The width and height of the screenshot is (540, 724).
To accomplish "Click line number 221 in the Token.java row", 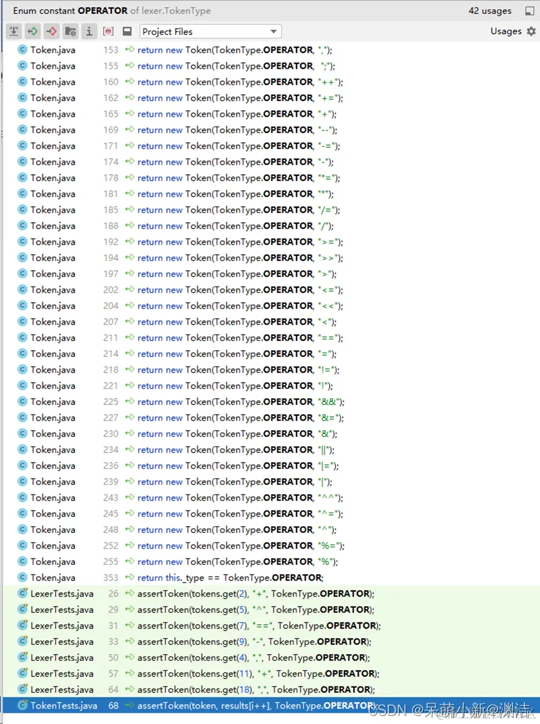I will click(111, 386).
